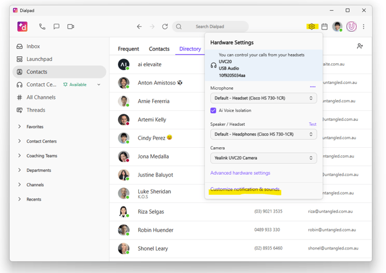The height and width of the screenshot is (273, 386).
Task: Select Anton Amistoso contact name
Action: 157,83
